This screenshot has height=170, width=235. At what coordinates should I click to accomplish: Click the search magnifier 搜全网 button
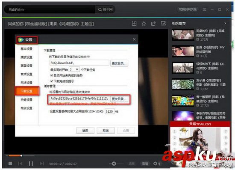105,9
